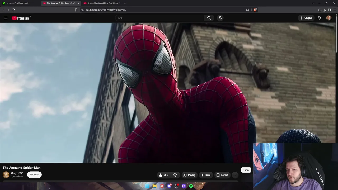Image resolution: width=338 pixels, height=190 pixels.
Task: Dislike the video with thumbs down
Action: [x=175, y=175]
